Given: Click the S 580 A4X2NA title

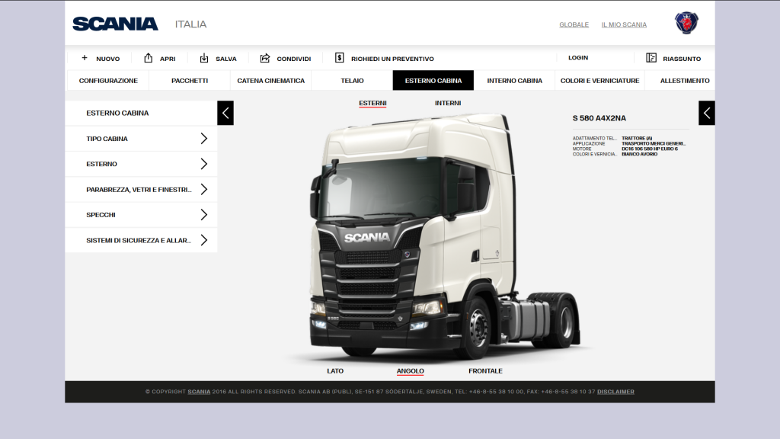Looking at the screenshot, I should point(599,118).
